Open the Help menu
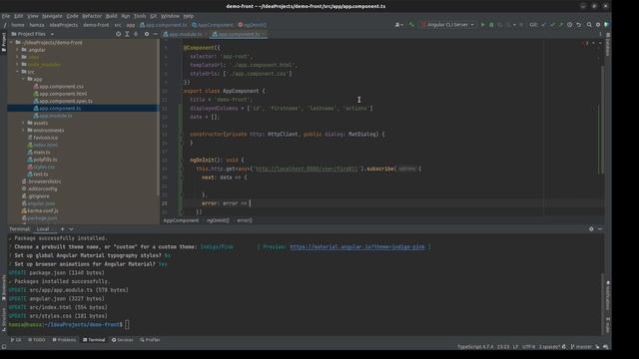The height and width of the screenshot is (359, 639). [x=189, y=16]
